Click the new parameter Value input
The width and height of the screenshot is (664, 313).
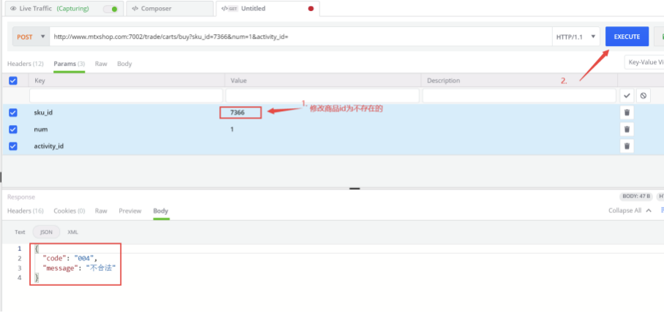click(x=322, y=96)
